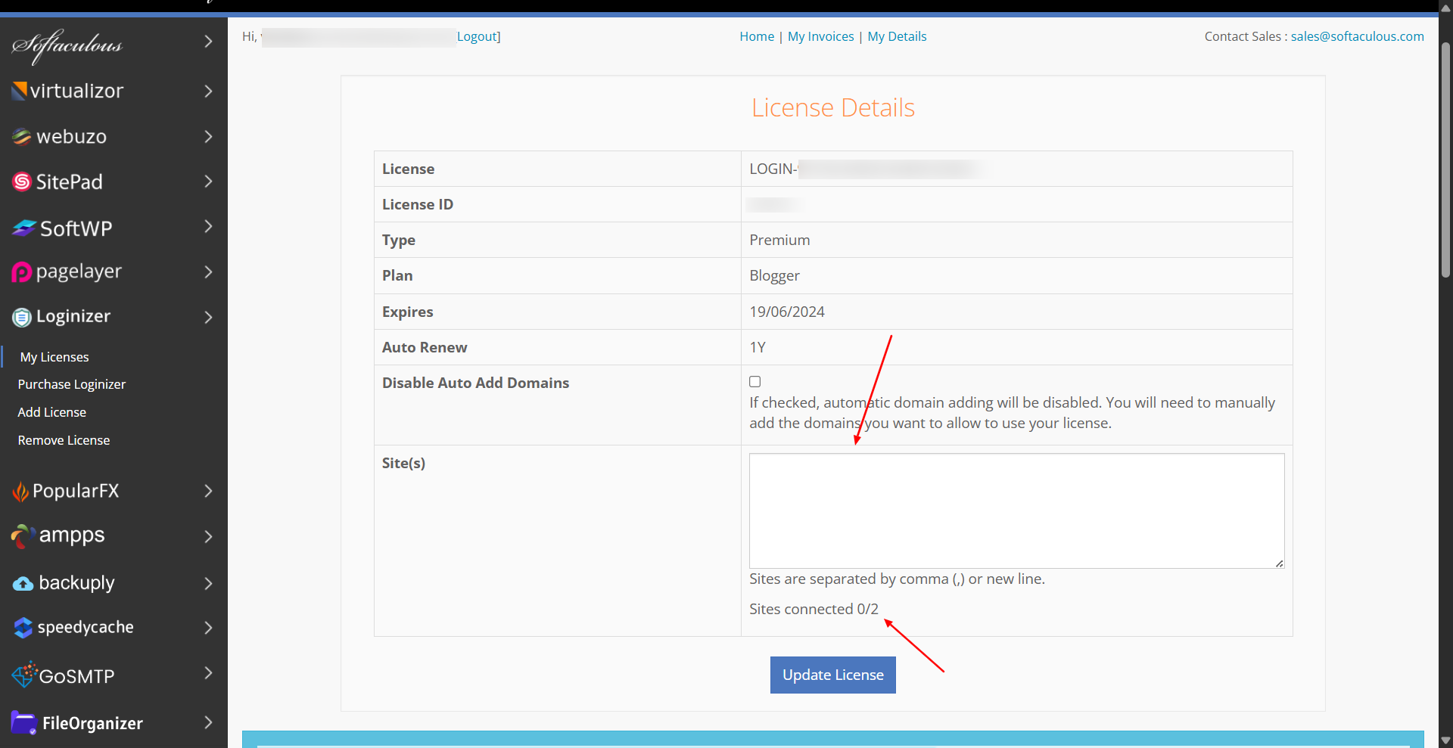Expand the FileOrganizer menu chevron
1453x748 pixels.
pyautogui.click(x=209, y=723)
